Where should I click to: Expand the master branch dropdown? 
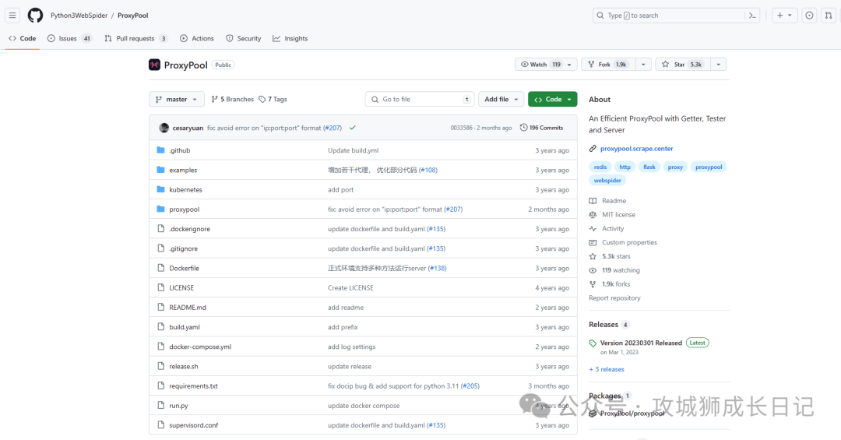pyautogui.click(x=177, y=100)
